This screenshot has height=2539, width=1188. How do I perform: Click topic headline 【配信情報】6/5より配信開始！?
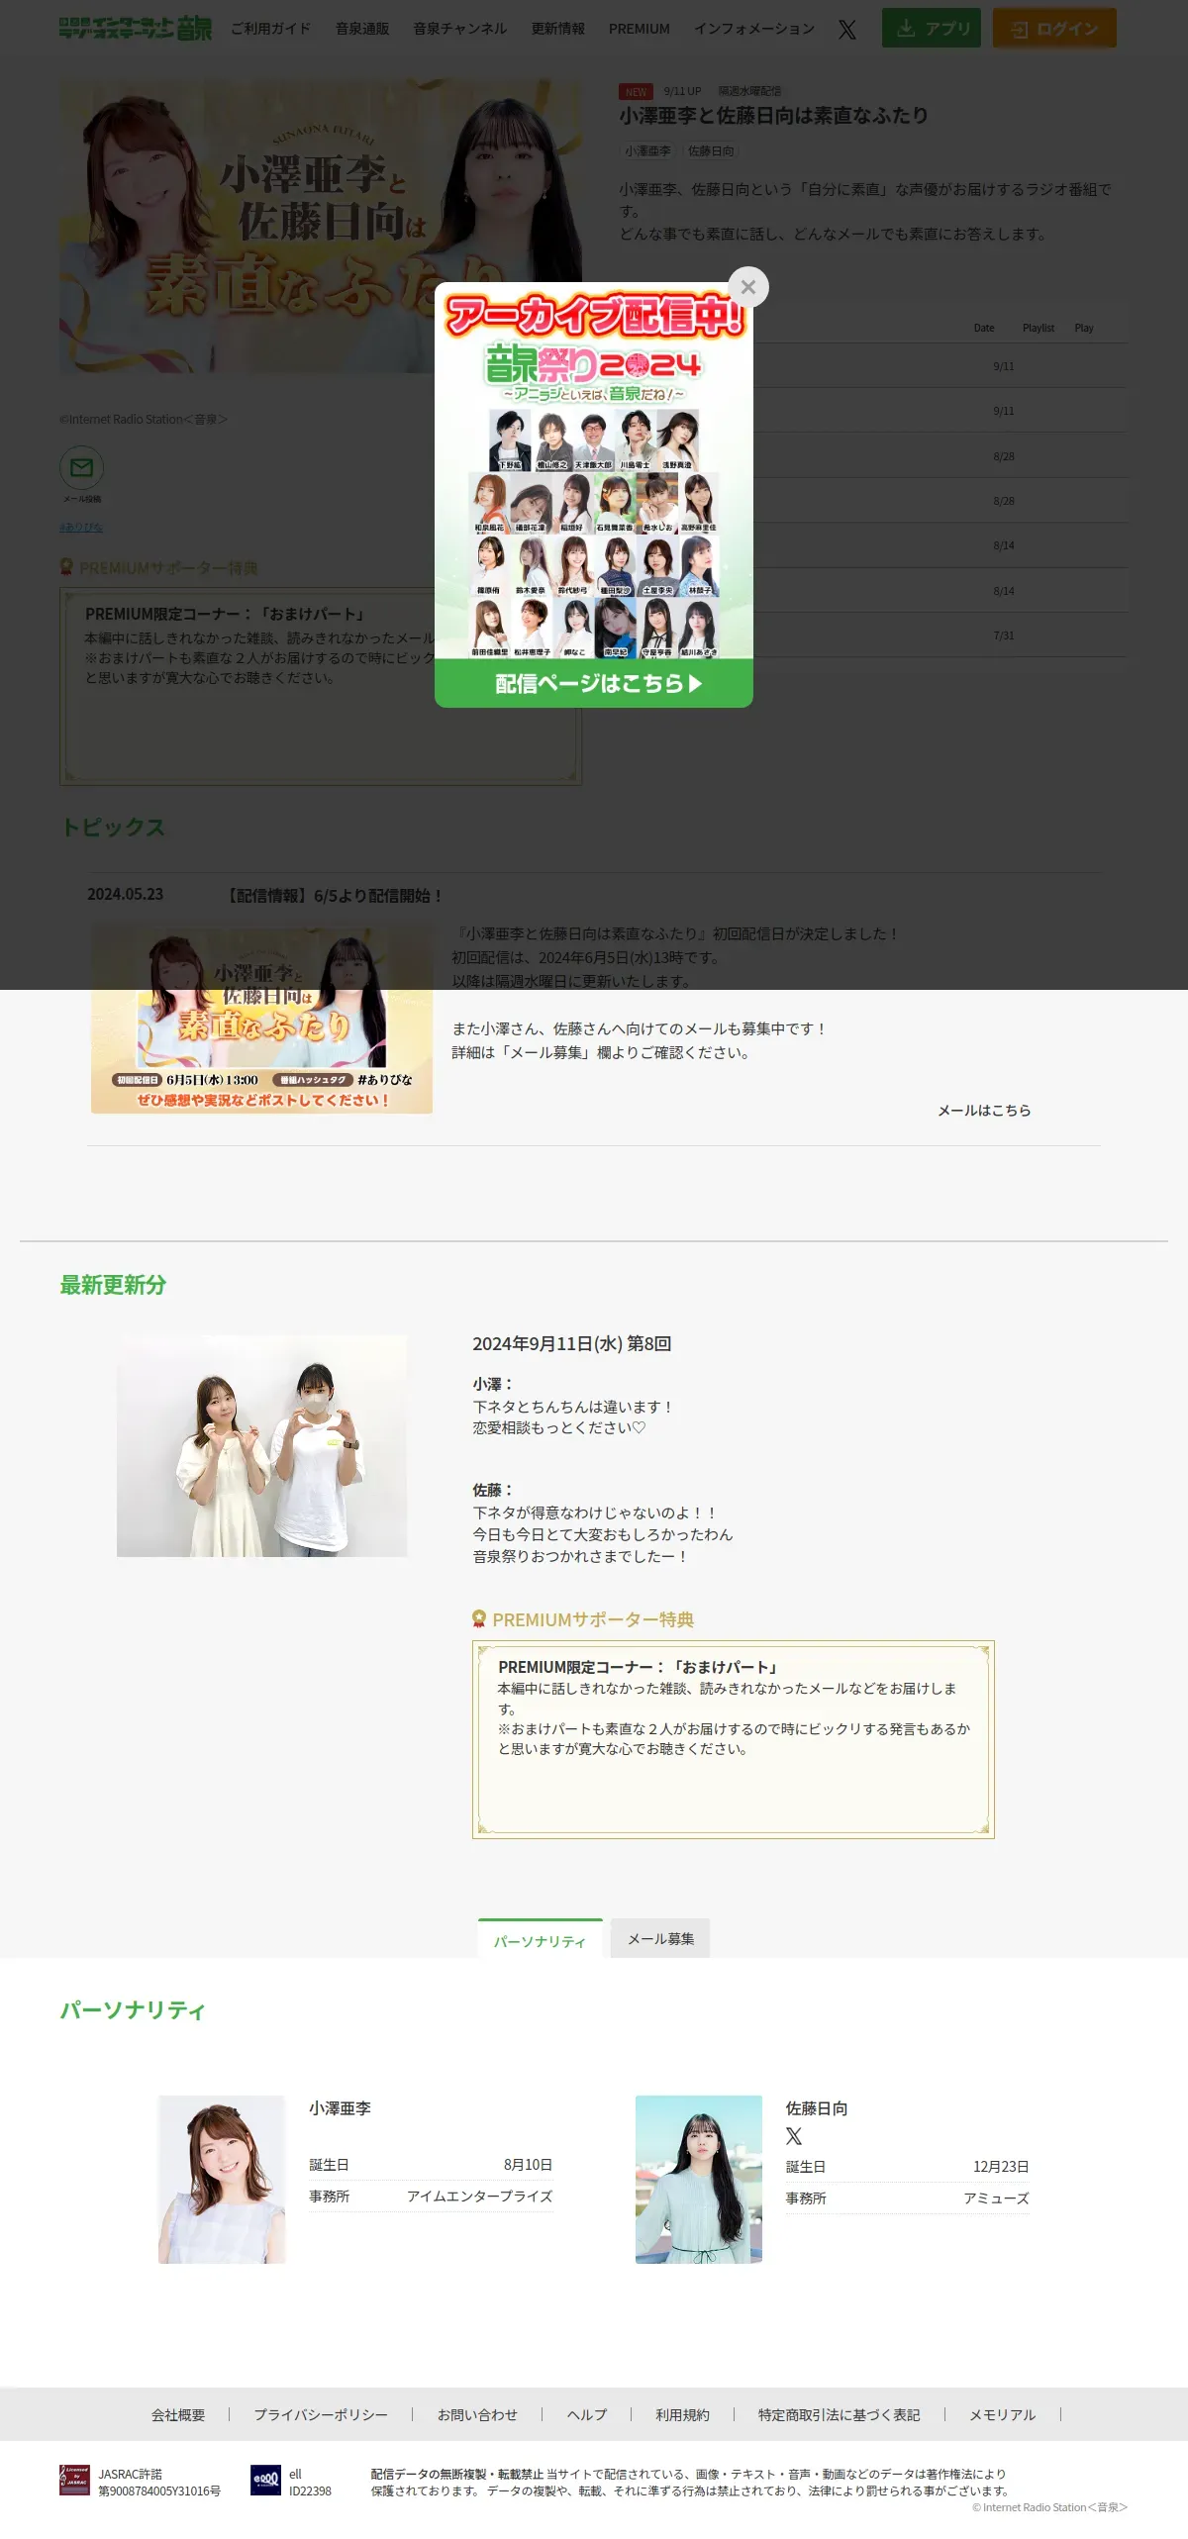334,896
